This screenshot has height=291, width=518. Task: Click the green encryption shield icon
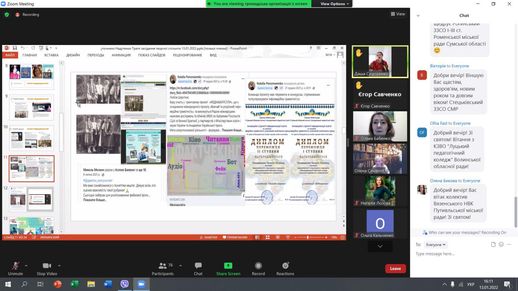tap(7, 15)
